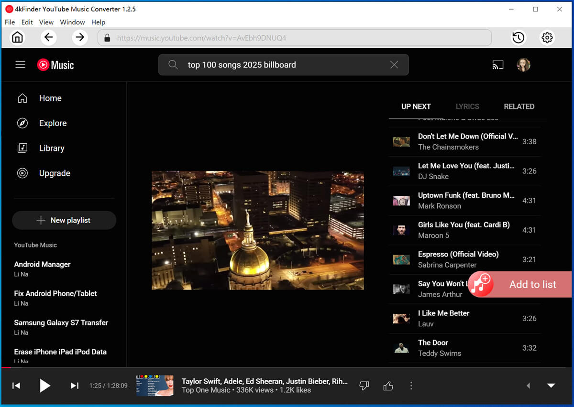This screenshot has height=407, width=574.
Task: Click the red playback progress bar
Action: click(x=6, y=367)
